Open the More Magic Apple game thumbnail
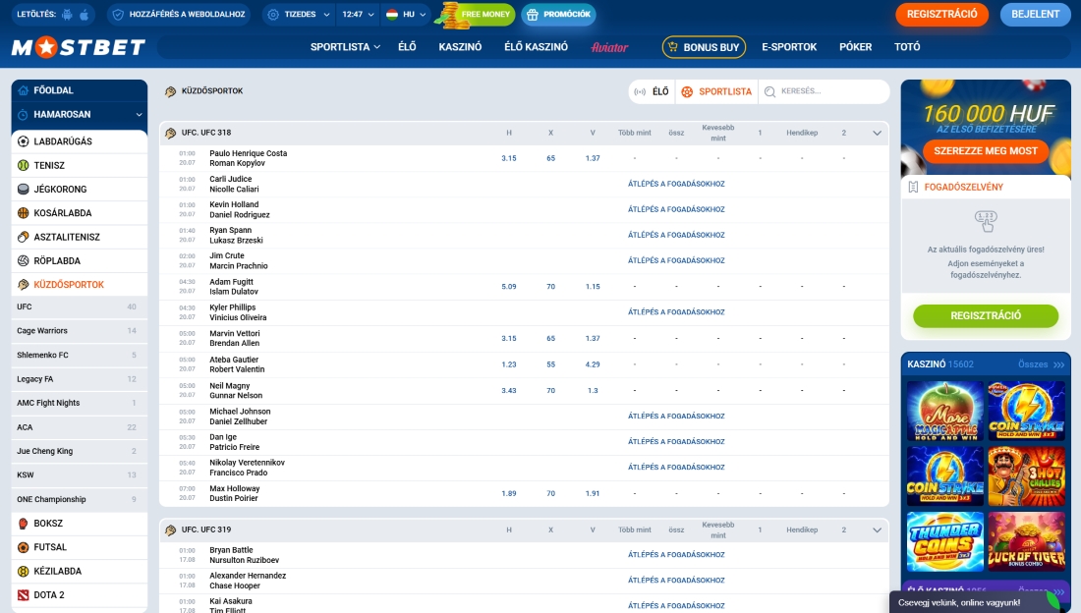Viewport: 1081px width, 613px height. [945, 411]
